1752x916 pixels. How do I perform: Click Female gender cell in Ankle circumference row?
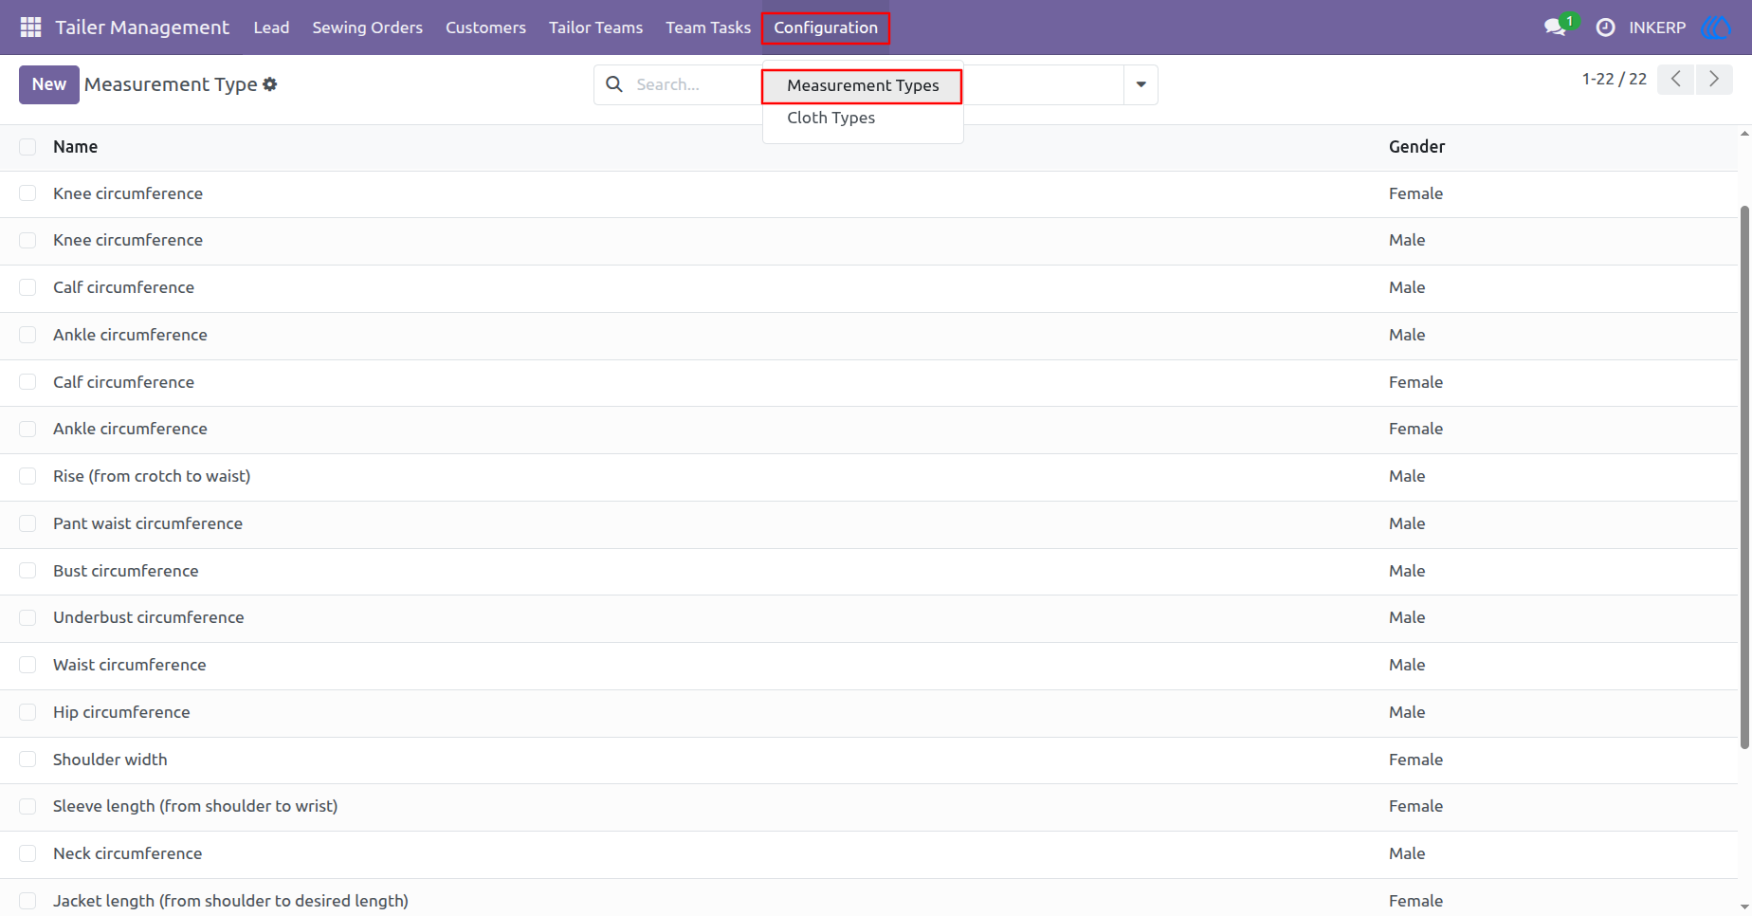pos(1415,429)
